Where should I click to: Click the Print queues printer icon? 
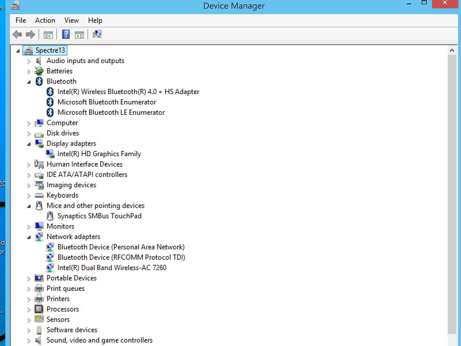39,288
